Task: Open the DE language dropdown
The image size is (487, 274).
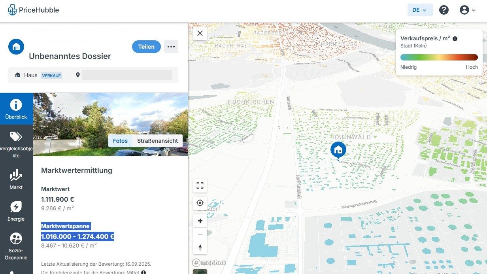Action: [x=420, y=10]
